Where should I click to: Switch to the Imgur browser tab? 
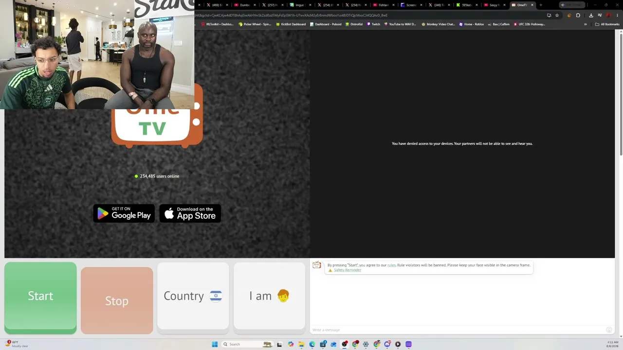pos(300,5)
